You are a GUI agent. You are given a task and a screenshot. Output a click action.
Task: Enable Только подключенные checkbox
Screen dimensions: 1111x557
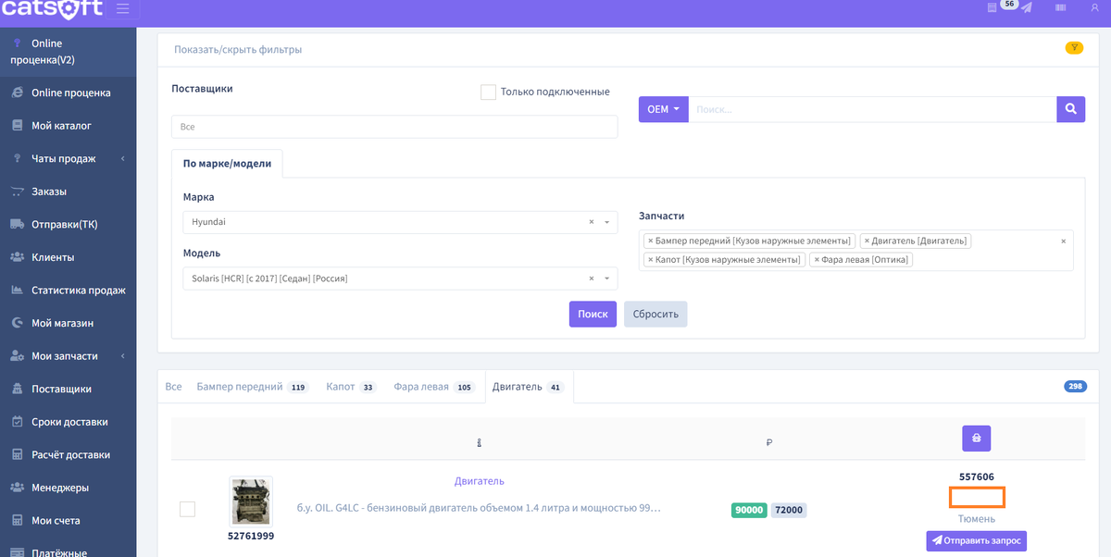coord(488,92)
